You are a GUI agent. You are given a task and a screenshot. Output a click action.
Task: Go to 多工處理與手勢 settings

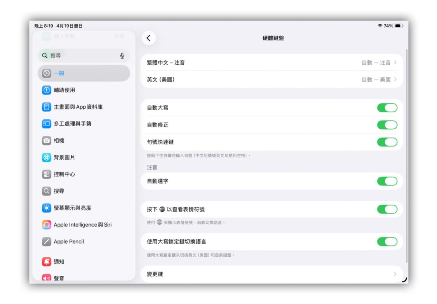[x=84, y=124]
